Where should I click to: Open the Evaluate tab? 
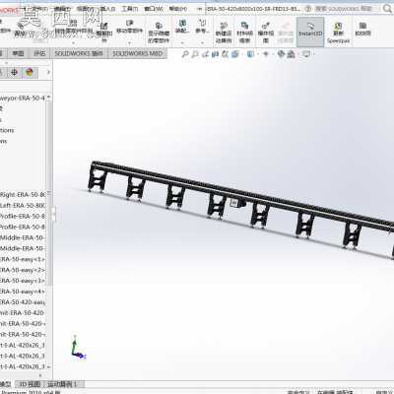[x=39, y=53]
